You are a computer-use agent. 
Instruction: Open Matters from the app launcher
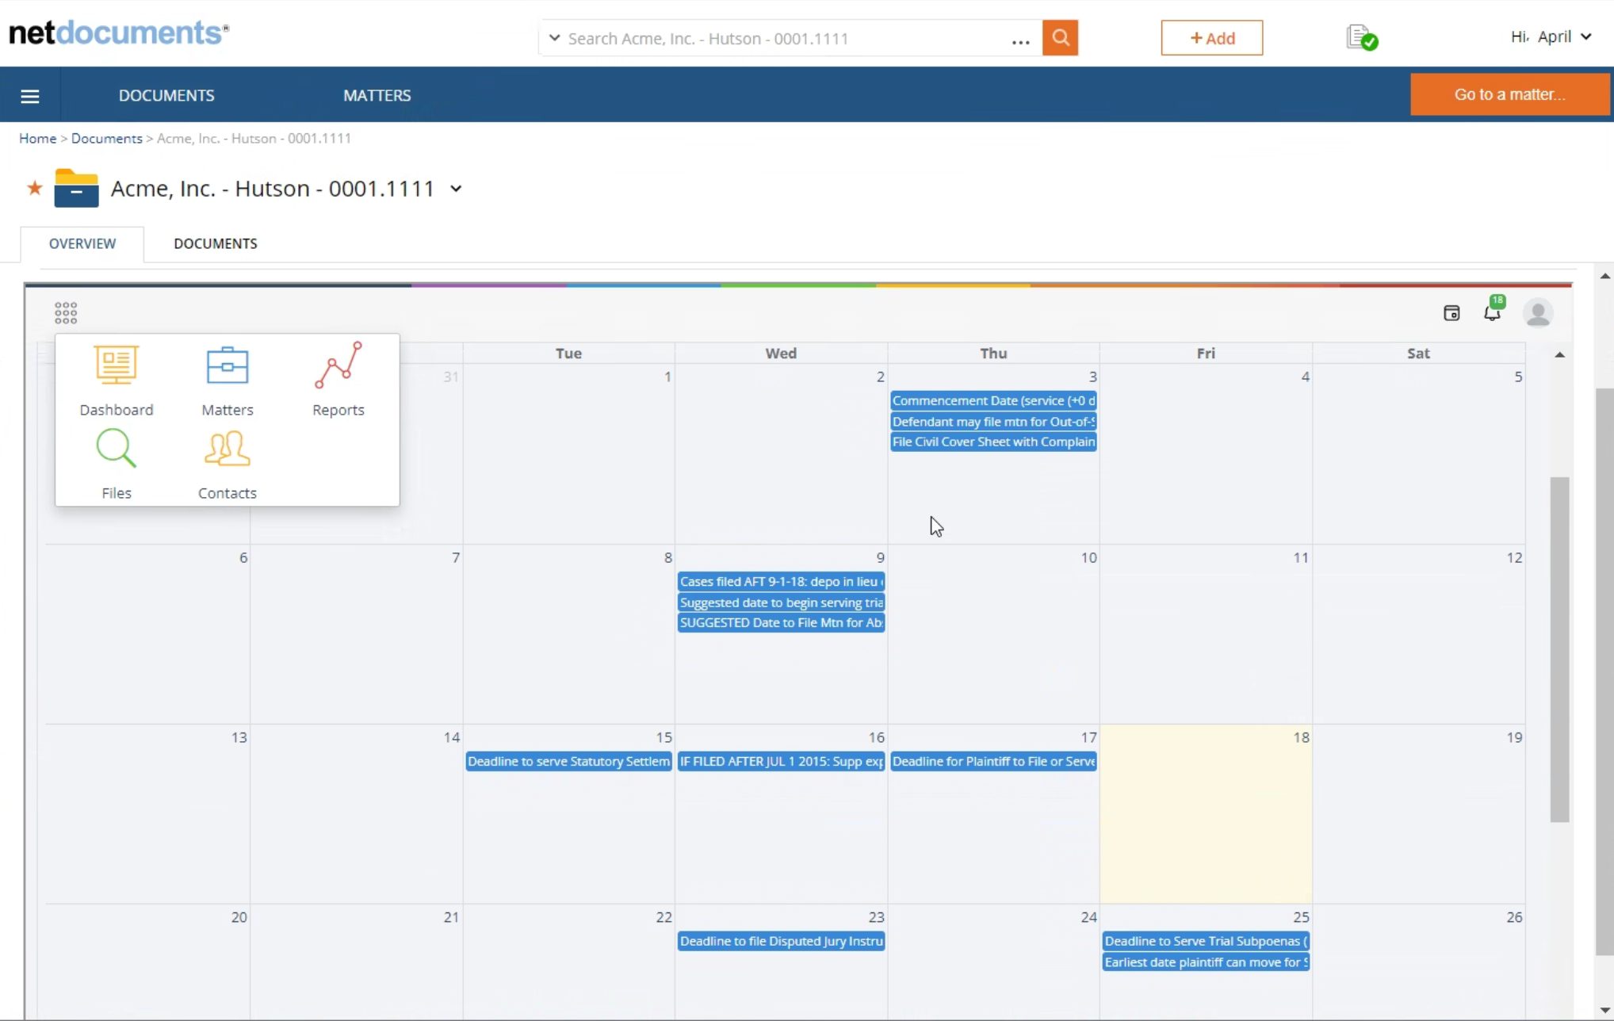228,380
